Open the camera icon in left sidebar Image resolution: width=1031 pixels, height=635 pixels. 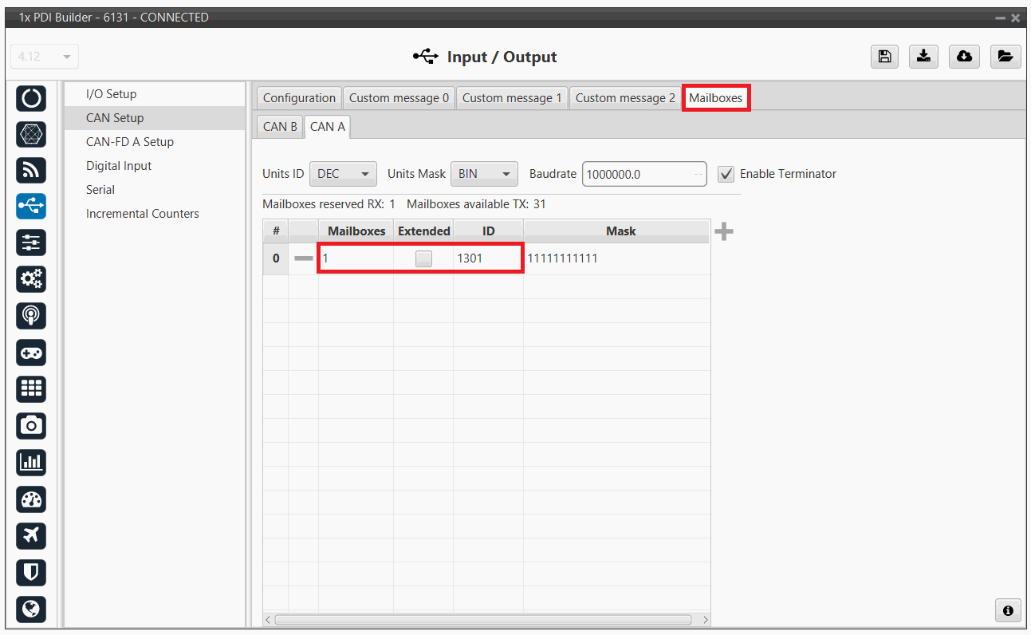(x=31, y=425)
